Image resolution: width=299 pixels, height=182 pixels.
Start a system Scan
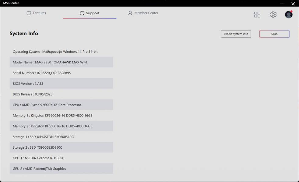pyautogui.click(x=274, y=34)
